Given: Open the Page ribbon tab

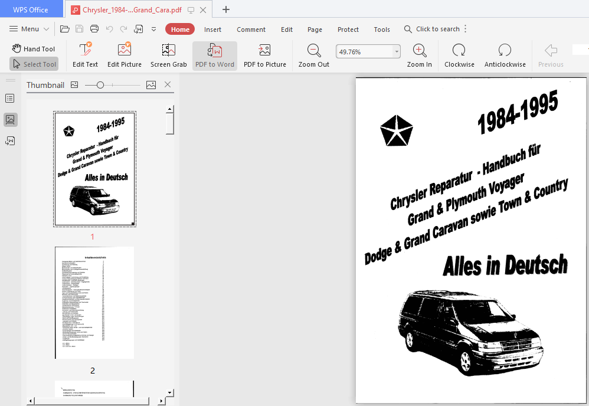Looking at the screenshot, I should (x=315, y=30).
